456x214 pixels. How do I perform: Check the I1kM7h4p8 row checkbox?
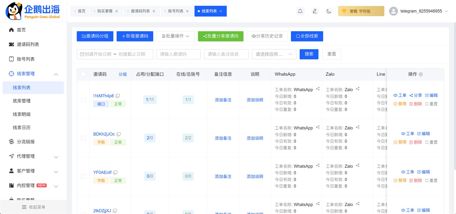point(83,100)
